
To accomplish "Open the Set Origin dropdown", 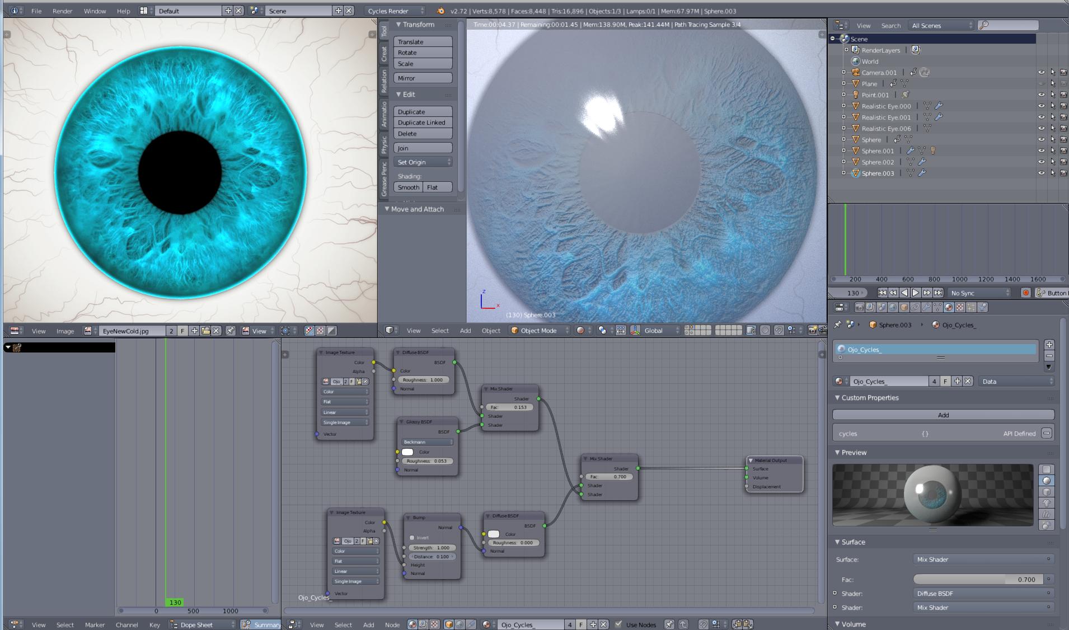I will point(423,162).
